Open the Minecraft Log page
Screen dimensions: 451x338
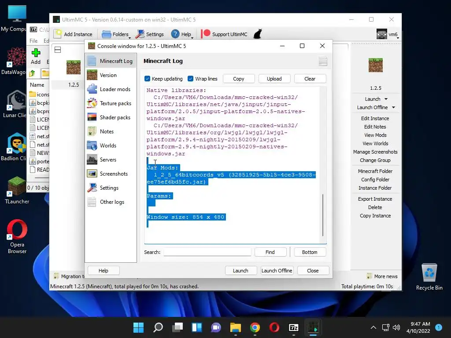point(111,61)
